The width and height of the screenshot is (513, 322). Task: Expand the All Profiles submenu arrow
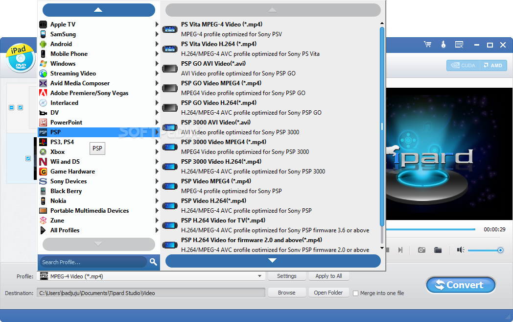coord(157,230)
